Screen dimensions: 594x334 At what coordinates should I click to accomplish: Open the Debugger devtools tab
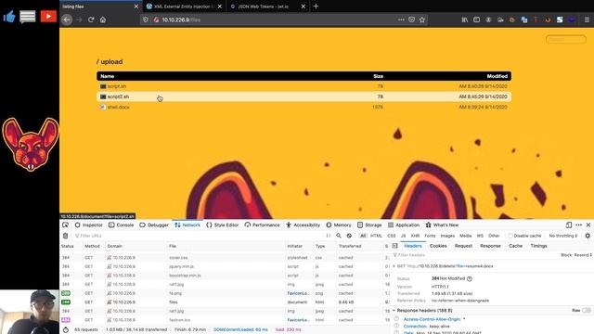tap(154, 225)
